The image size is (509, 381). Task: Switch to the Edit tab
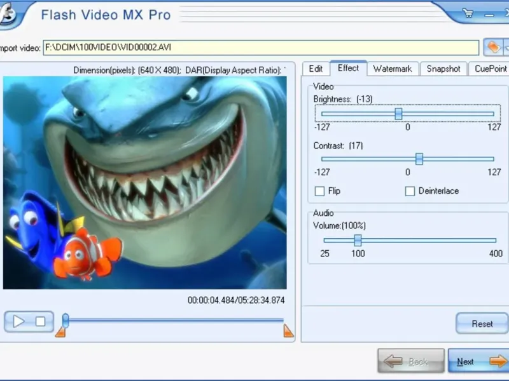pyautogui.click(x=316, y=69)
